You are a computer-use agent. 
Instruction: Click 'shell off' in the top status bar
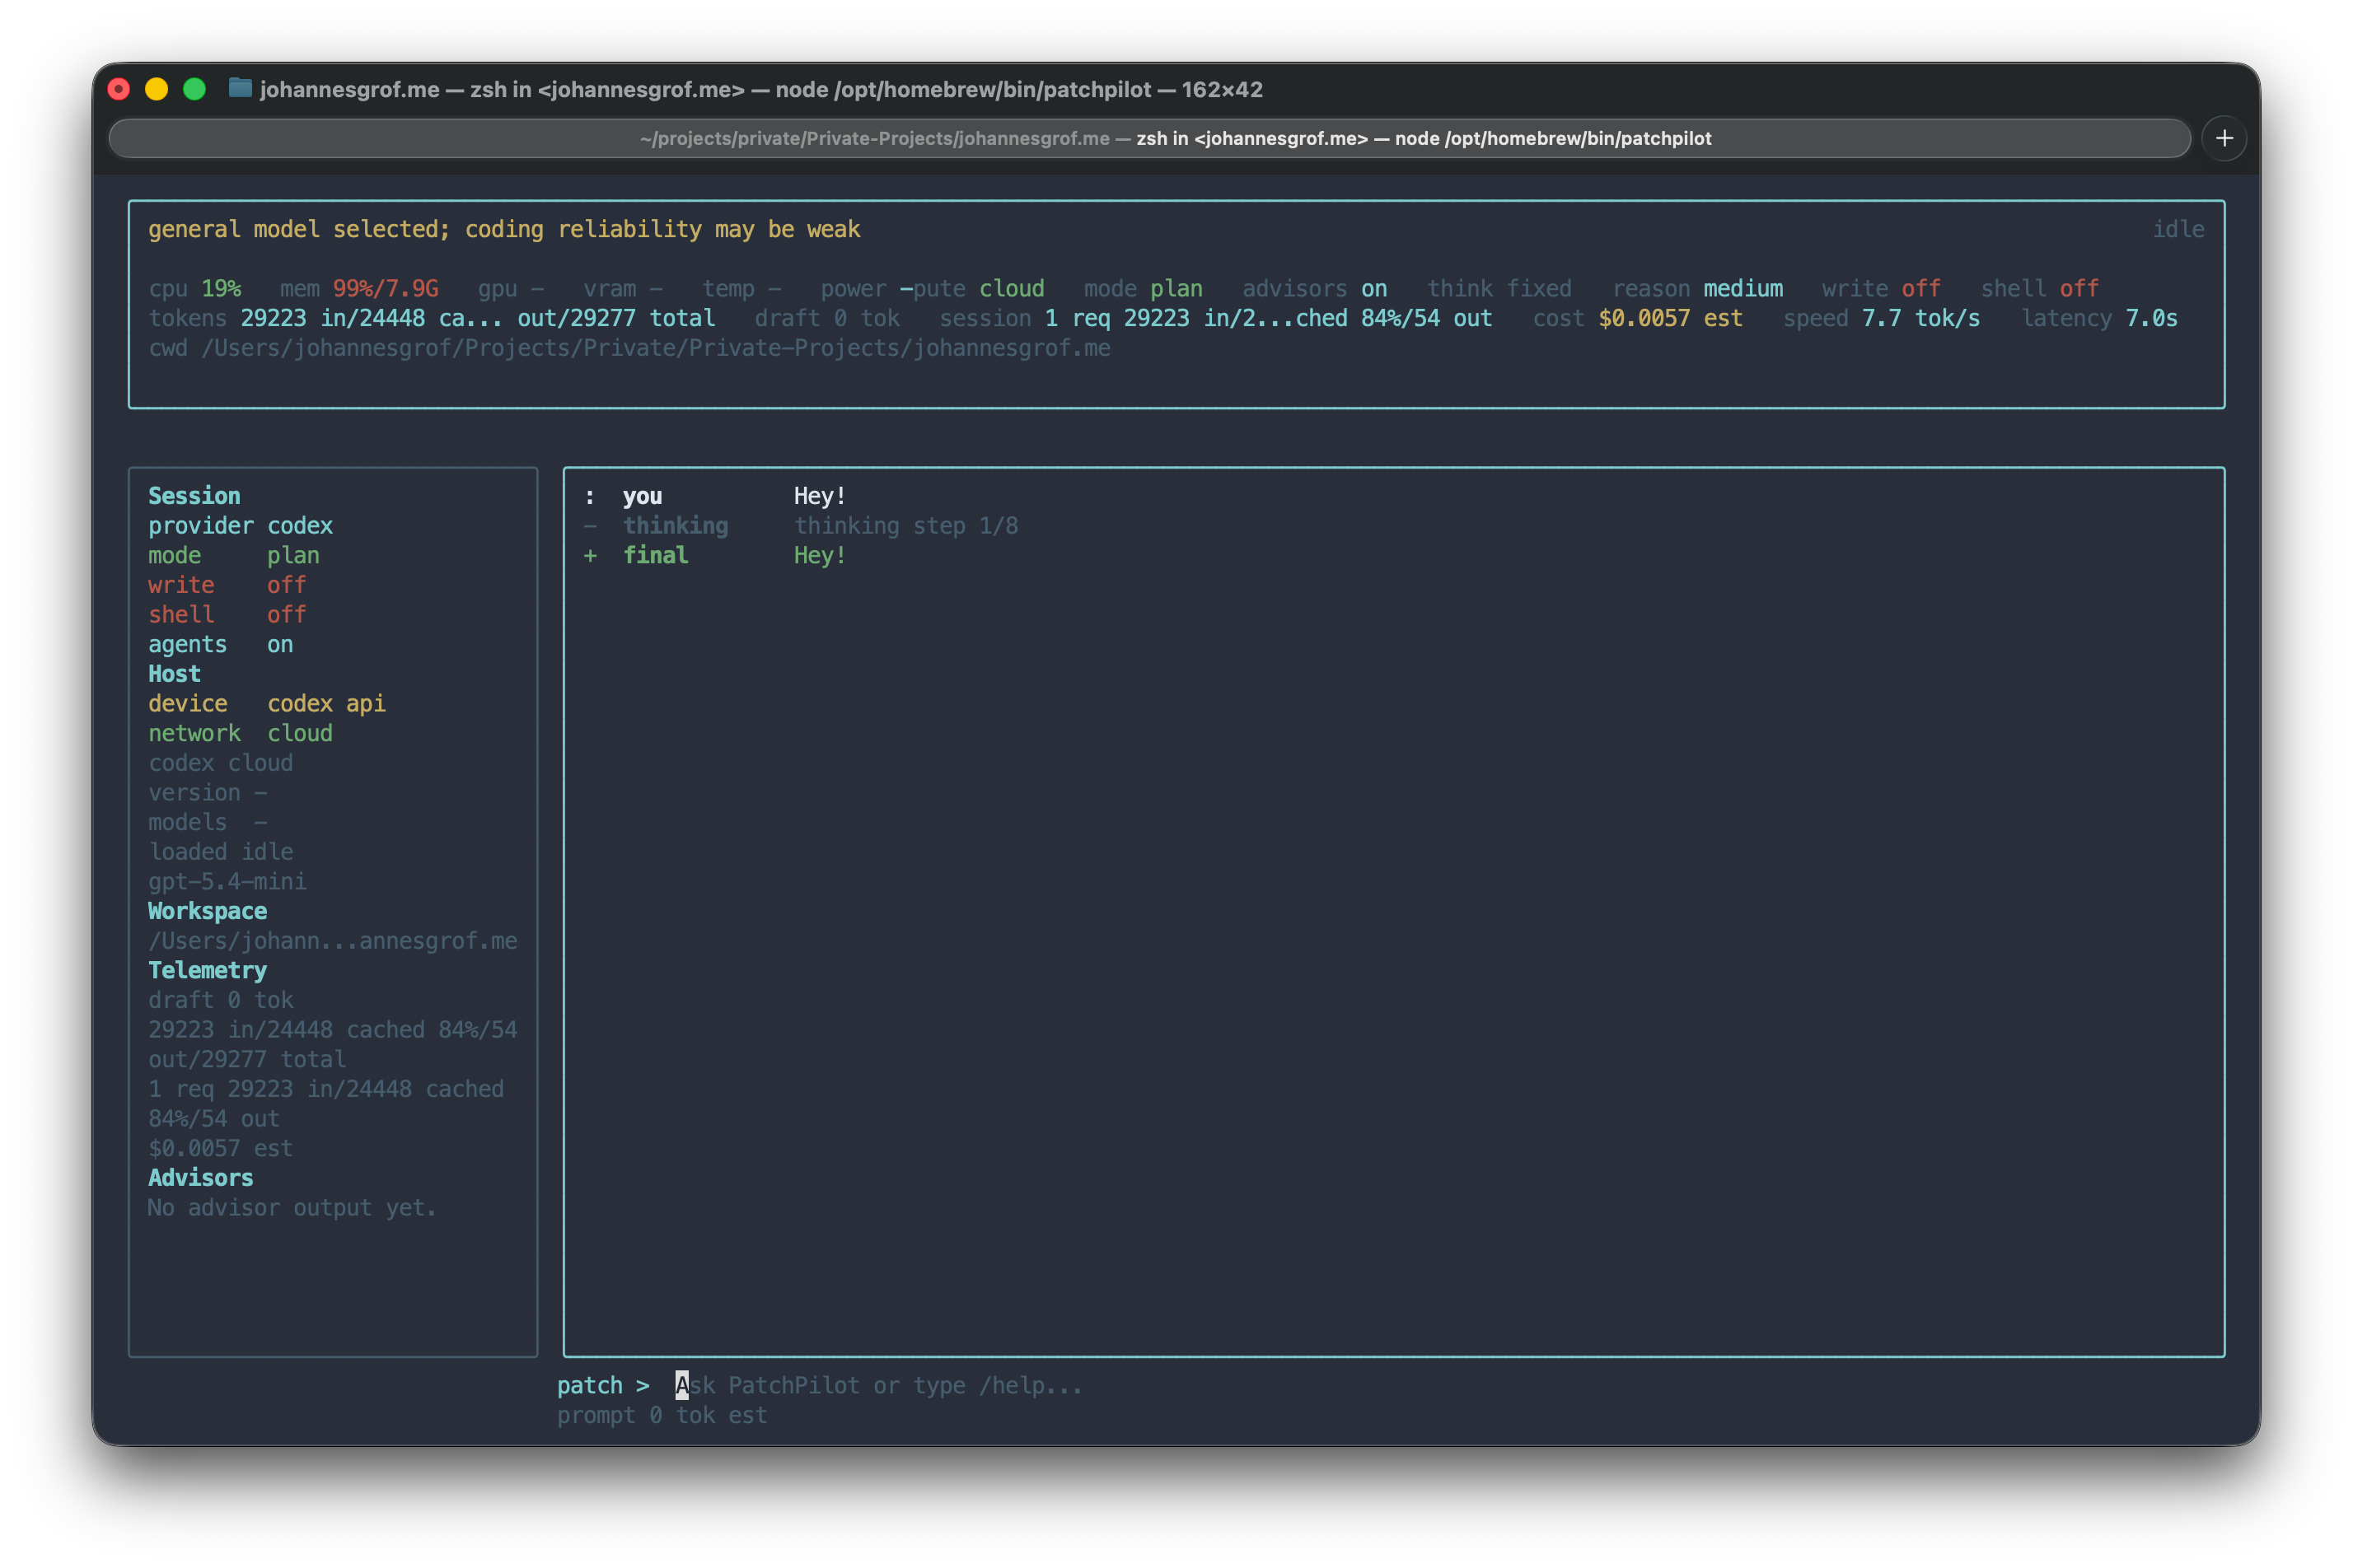pos(2040,288)
